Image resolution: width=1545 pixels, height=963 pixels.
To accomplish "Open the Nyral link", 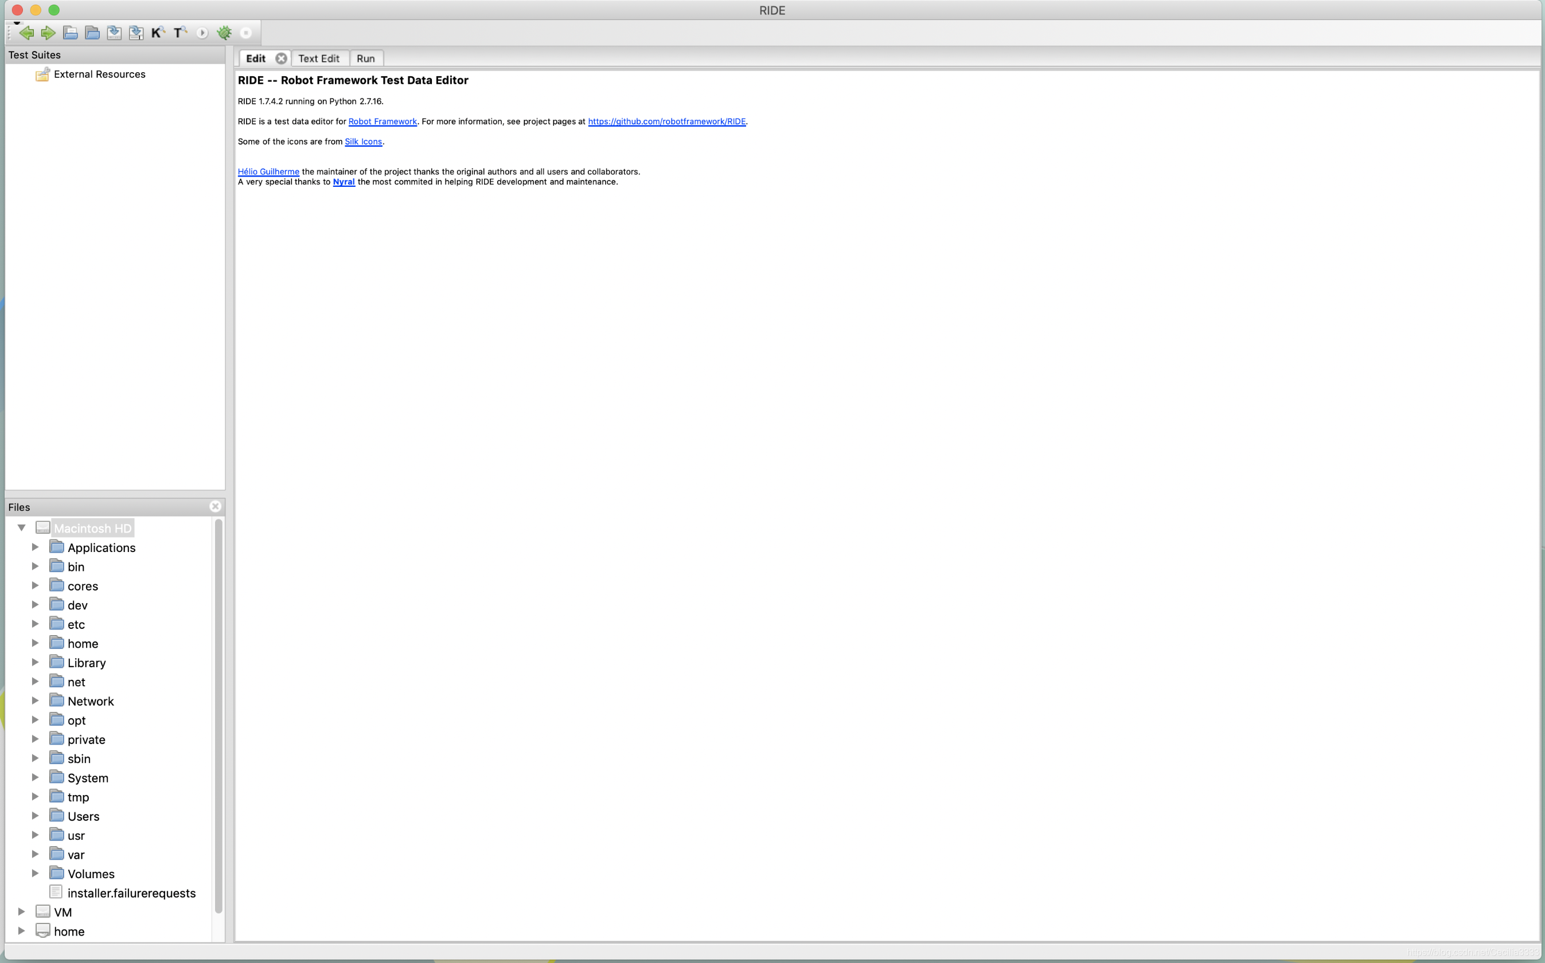I will click(x=344, y=182).
